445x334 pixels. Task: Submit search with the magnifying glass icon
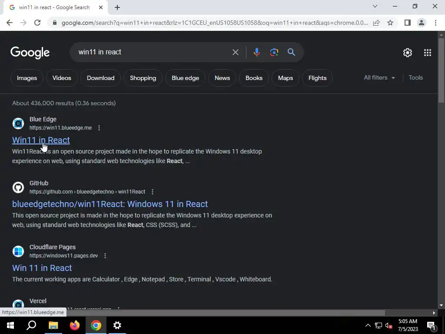(291, 52)
